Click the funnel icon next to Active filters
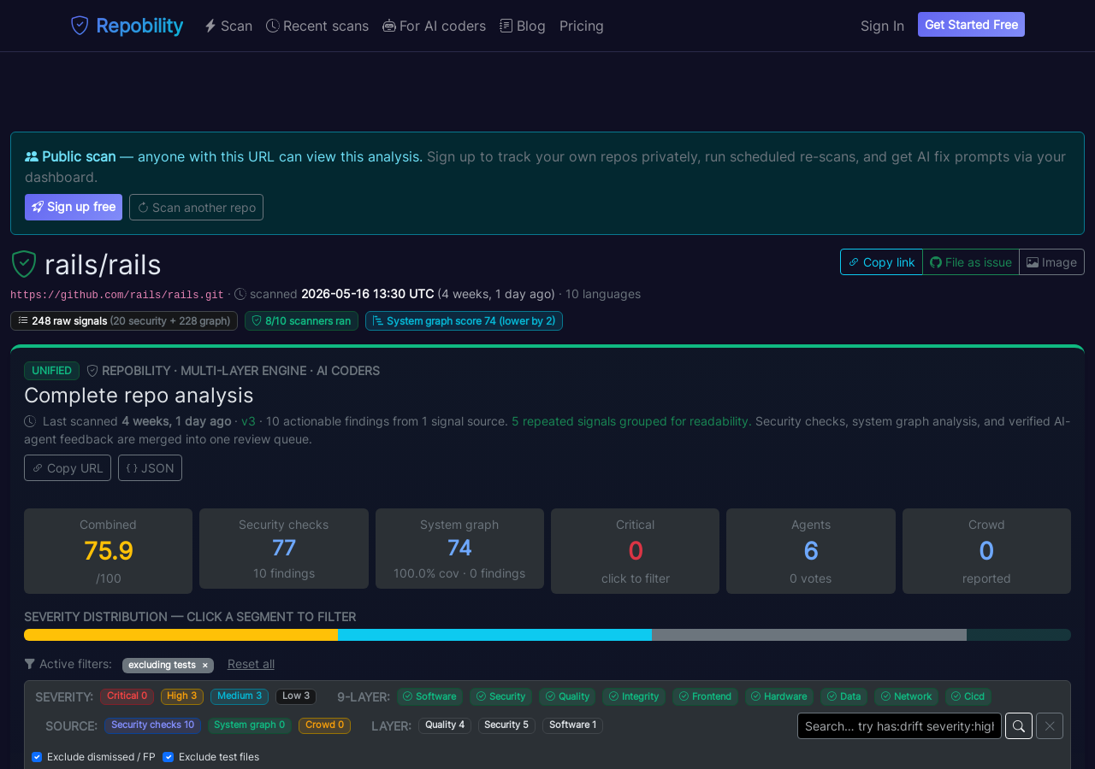Image resolution: width=1095 pixels, height=769 pixels. pyautogui.click(x=30, y=664)
